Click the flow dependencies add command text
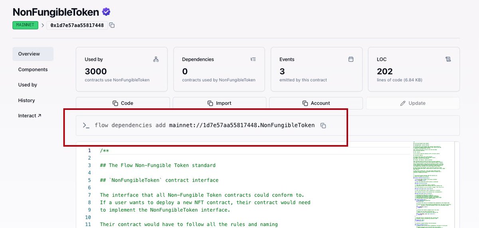 (x=205, y=125)
